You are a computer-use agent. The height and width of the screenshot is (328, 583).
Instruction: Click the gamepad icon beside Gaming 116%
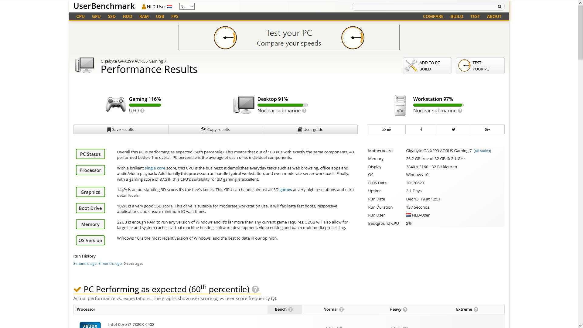click(x=116, y=104)
